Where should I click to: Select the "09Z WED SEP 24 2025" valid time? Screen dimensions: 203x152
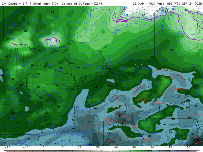(x=184, y=4)
